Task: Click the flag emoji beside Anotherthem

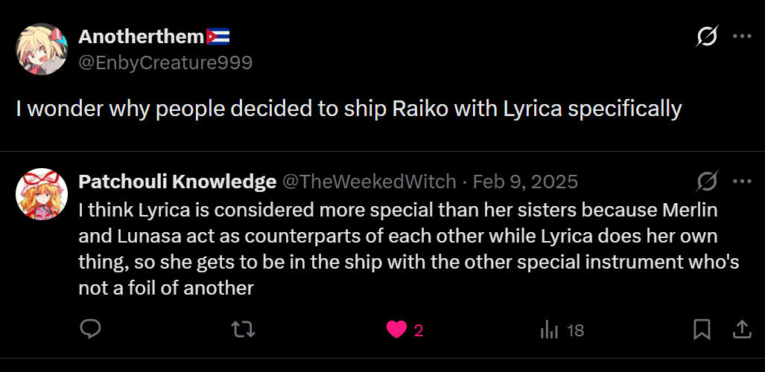Action: 218,36
